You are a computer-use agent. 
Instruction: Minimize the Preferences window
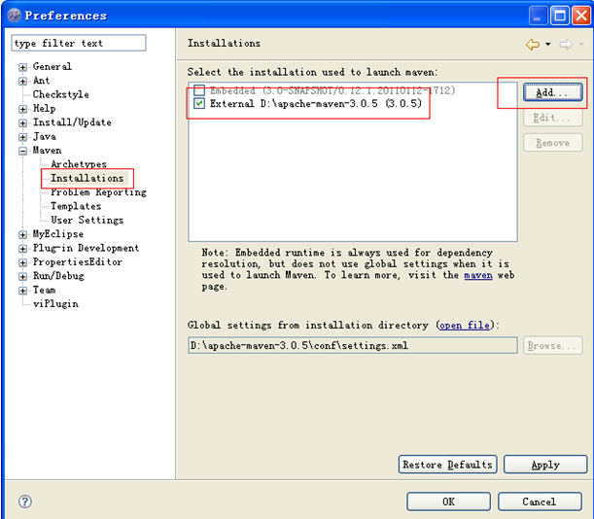click(538, 16)
